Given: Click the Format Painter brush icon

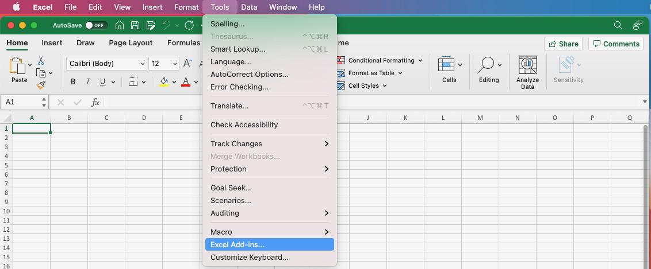Looking at the screenshot, I should point(41,85).
